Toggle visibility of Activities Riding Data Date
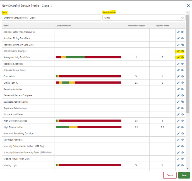This screenshot has height=181, width=192. [x=183, y=38]
